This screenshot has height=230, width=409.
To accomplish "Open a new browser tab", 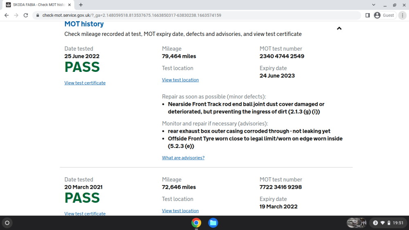I will (x=81, y=4).
